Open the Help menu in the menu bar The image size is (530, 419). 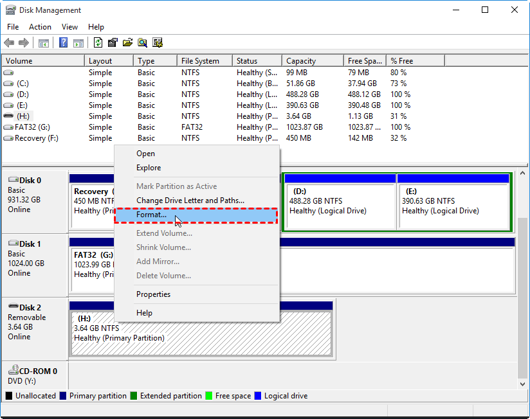[96, 27]
